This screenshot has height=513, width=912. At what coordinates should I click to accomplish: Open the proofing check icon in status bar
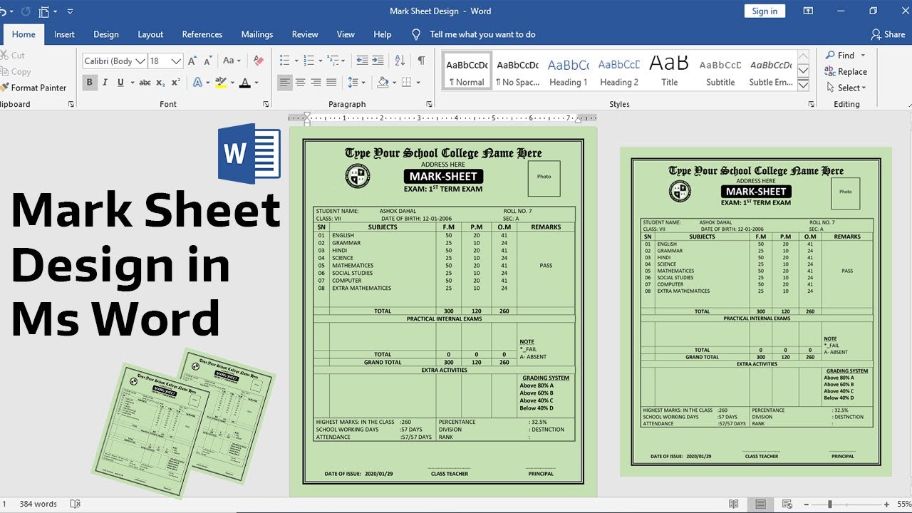point(76,504)
